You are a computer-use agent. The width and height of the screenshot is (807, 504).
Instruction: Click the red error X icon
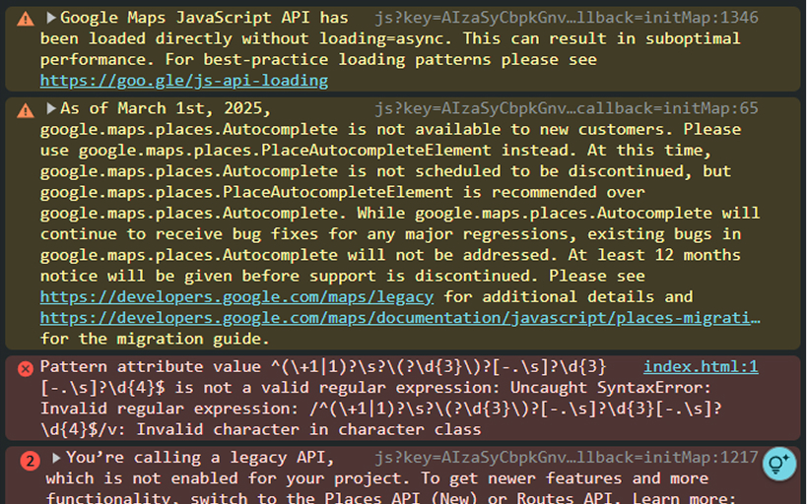pos(26,368)
